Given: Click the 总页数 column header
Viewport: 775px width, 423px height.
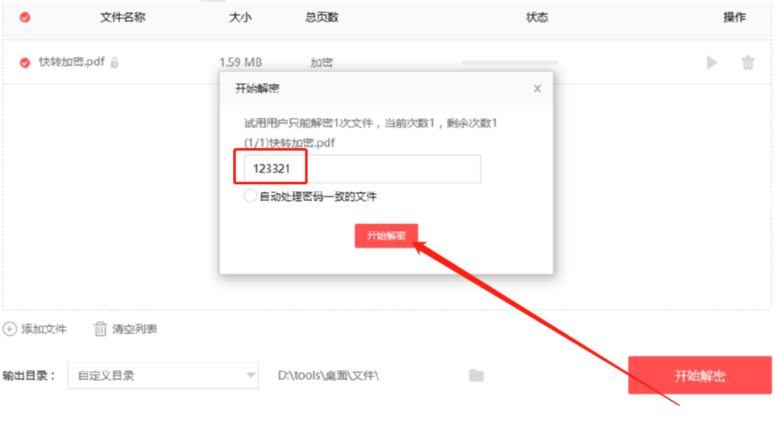Looking at the screenshot, I should pos(322,17).
